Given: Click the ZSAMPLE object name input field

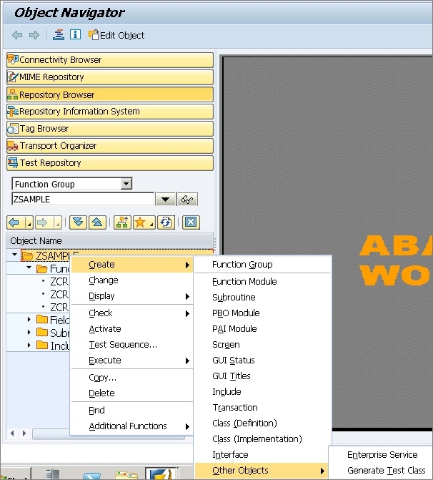Looking at the screenshot, I should click(x=82, y=200).
